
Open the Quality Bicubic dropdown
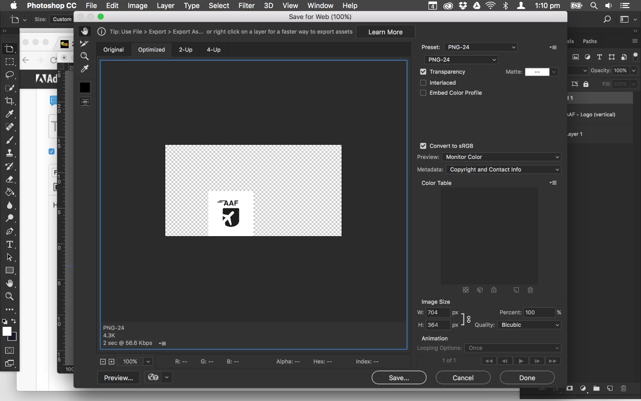(x=529, y=325)
